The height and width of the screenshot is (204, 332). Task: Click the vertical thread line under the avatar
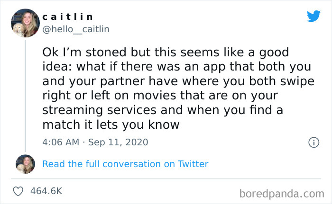pyautogui.click(x=25, y=95)
